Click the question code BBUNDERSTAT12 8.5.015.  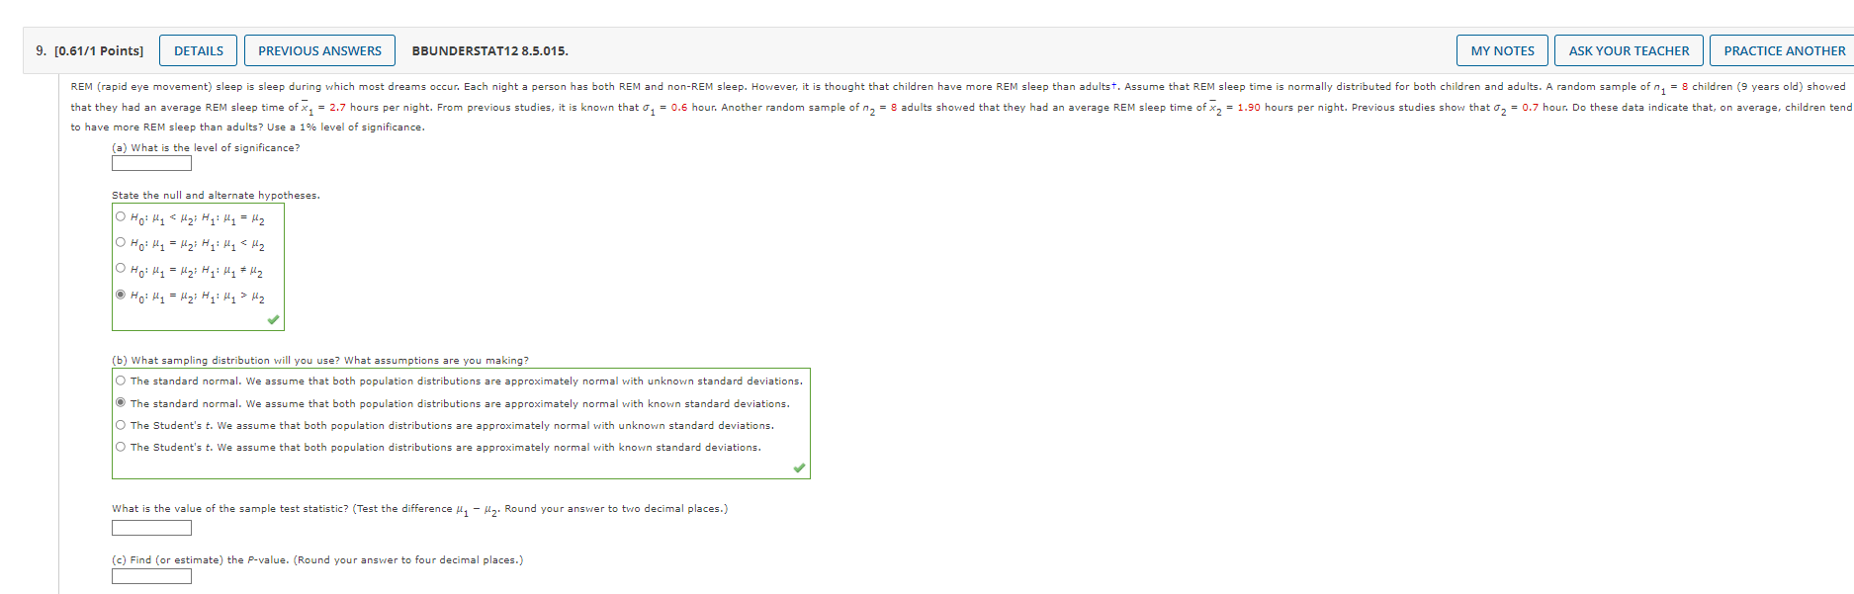[x=489, y=51]
